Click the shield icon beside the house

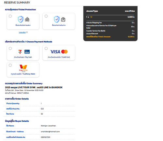click(21, 19)
